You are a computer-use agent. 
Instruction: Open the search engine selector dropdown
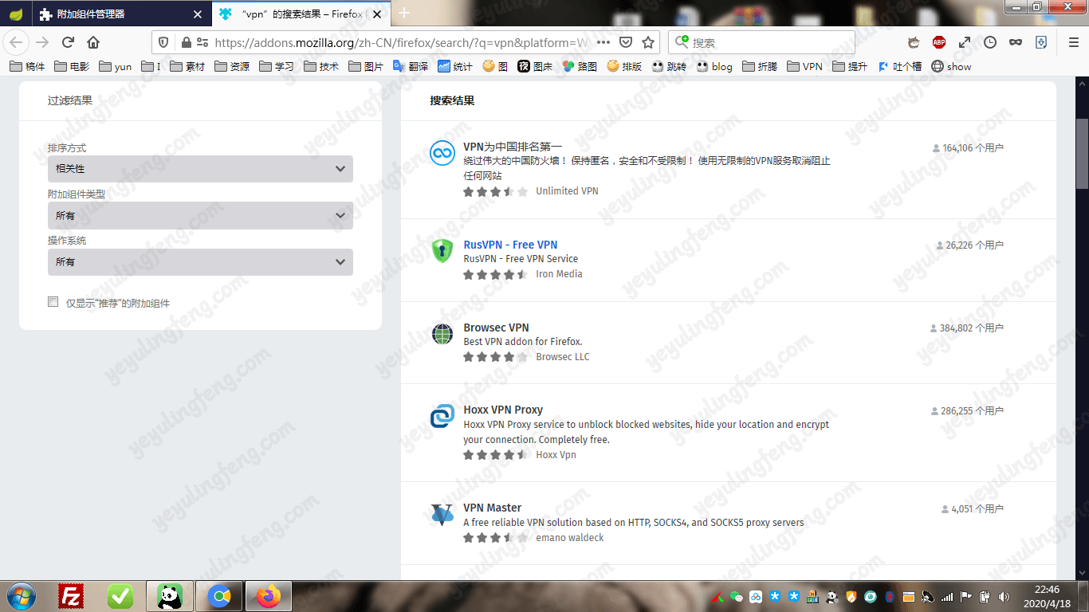tap(682, 42)
